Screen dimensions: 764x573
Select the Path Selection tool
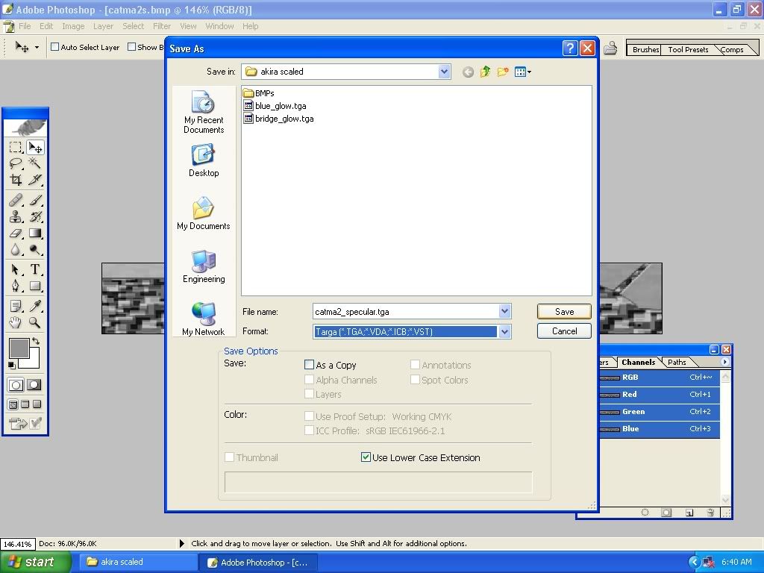[16, 269]
